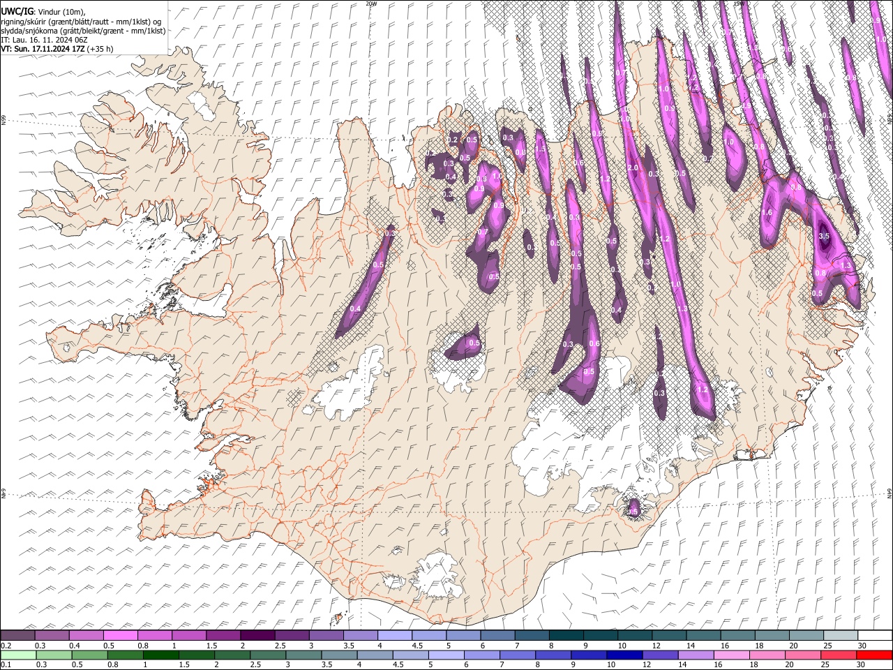Select the dark green 1–1.5 rain scale swatch

(161, 655)
